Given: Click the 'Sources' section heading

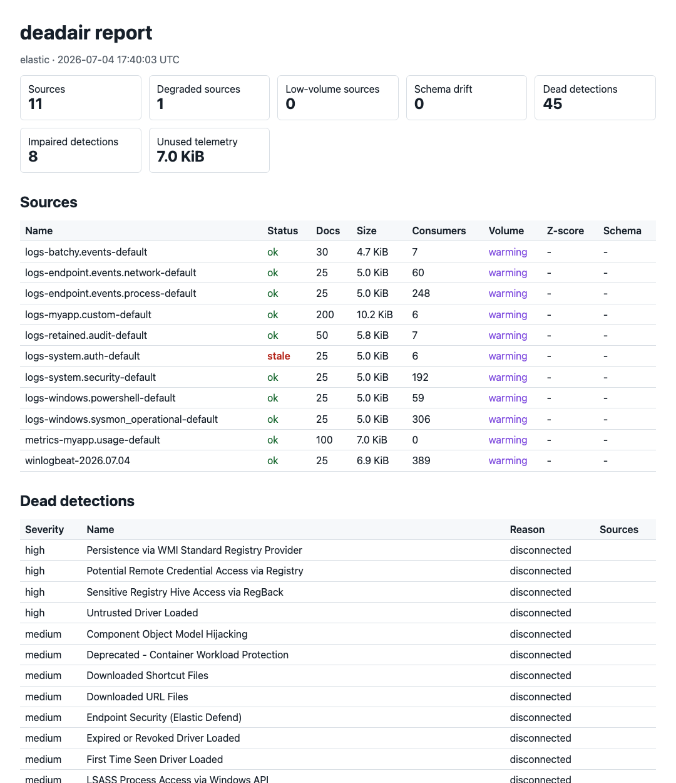Looking at the screenshot, I should click(49, 202).
